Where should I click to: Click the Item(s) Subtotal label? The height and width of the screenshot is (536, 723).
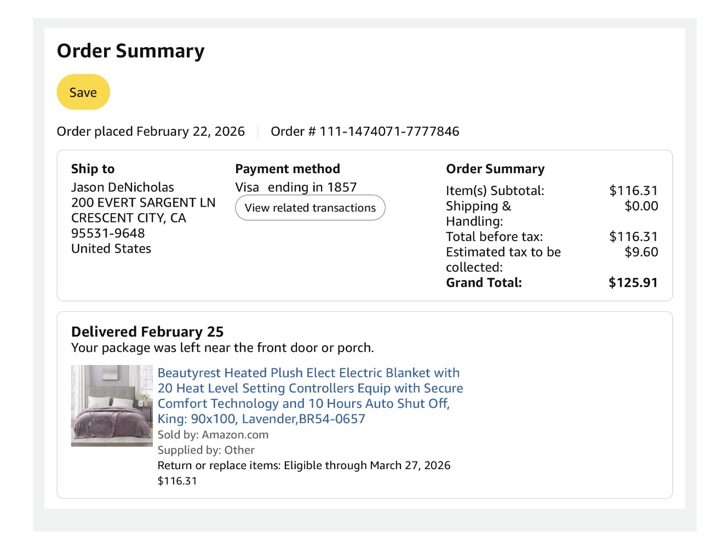(x=495, y=191)
